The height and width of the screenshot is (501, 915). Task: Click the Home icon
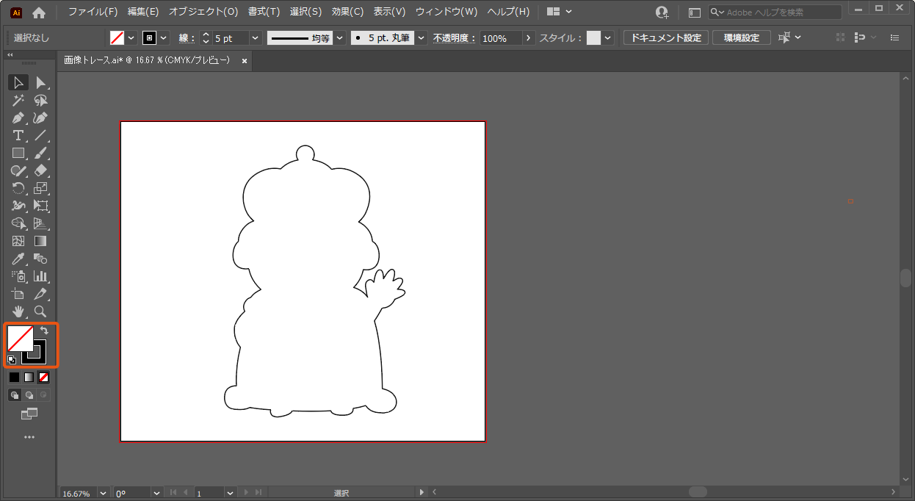pyautogui.click(x=39, y=12)
